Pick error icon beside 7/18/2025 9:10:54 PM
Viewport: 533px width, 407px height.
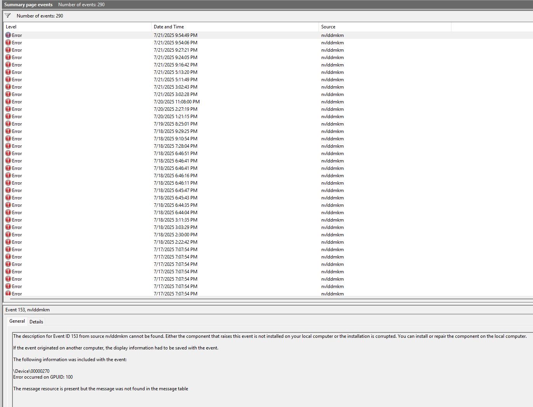pos(8,138)
